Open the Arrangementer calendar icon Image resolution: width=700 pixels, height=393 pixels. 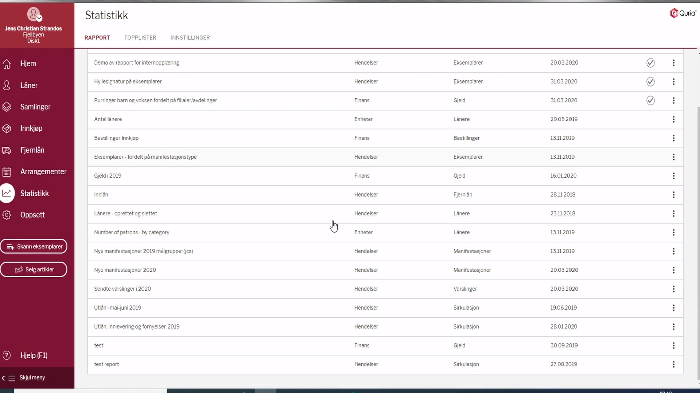(x=7, y=172)
